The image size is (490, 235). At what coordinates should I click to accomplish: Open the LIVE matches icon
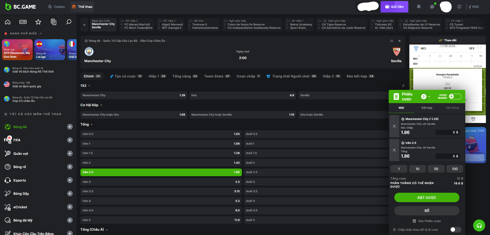pos(23,22)
